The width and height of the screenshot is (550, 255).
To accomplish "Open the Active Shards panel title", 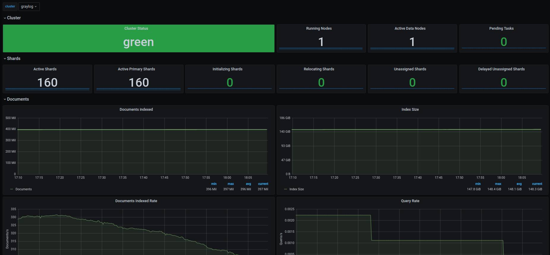I will pos(45,69).
